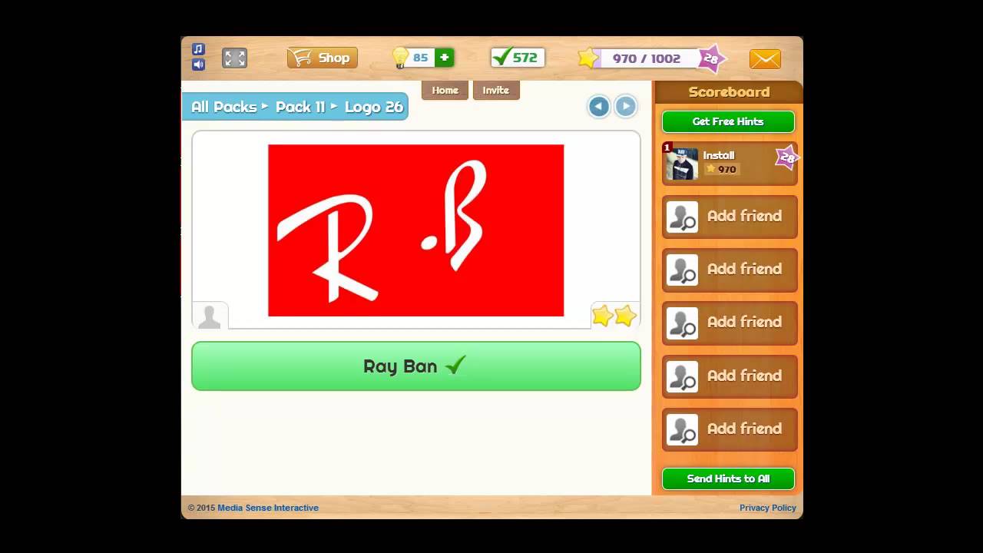This screenshot has height=553, width=983.
Task: Go to next logo arrow
Action: pyautogui.click(x=626, y=106)
